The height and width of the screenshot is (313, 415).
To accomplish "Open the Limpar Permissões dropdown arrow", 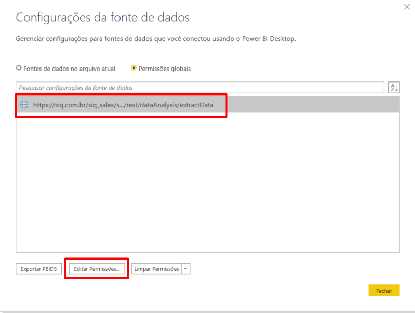I will pyautogui.click(x=186, y=269).
